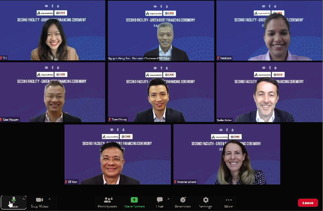Click the green Share Screen icon
Viewport: 323px width, 211px height.
(x=134, y=200)
